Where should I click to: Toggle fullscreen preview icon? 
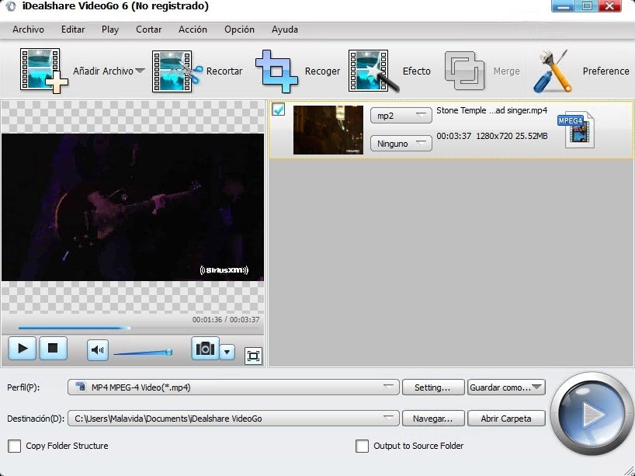[x=253, y=356]
